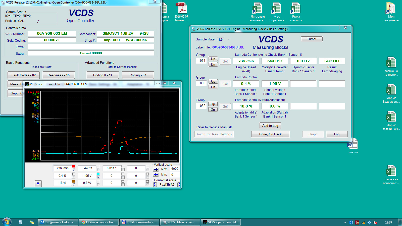
Task: Click red color swatch for 736 /min
Action: (74, 166)
